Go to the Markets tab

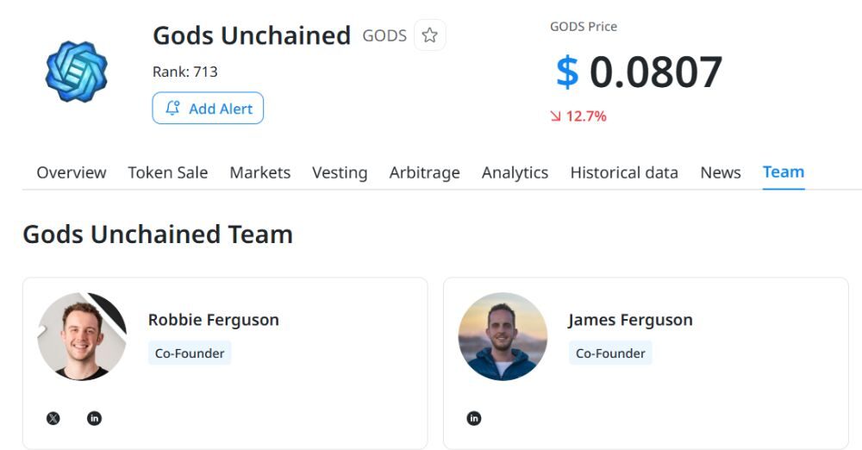pos(260,172)
